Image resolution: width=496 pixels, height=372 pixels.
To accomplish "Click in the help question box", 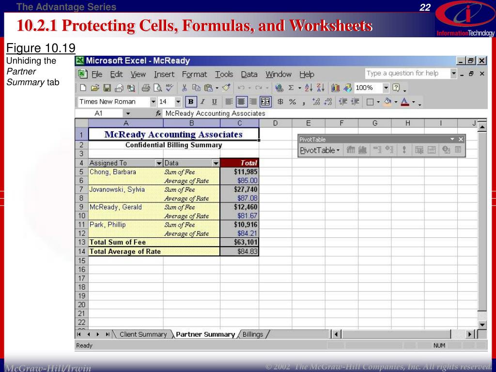I will tap(407, 74).
